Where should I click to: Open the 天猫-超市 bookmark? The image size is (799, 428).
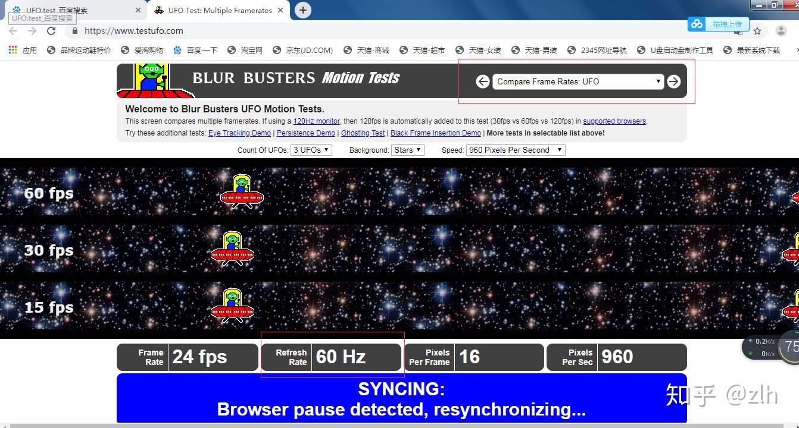[x=422, y=50]
